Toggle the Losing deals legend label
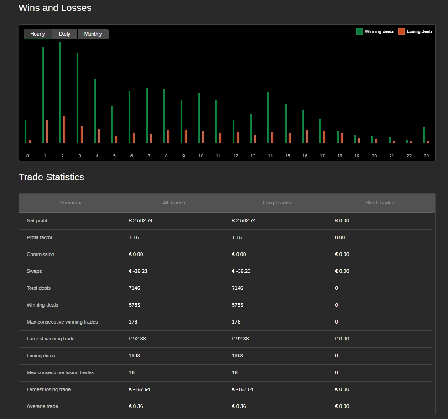The width and height of the screenshot is (448, 419). [420, 31]
